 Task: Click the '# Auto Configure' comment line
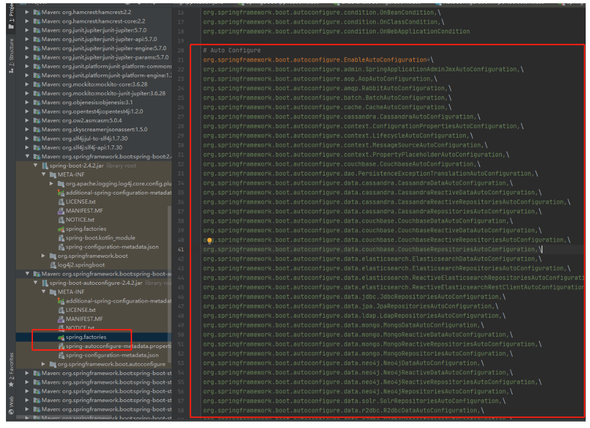coord(232,50)
